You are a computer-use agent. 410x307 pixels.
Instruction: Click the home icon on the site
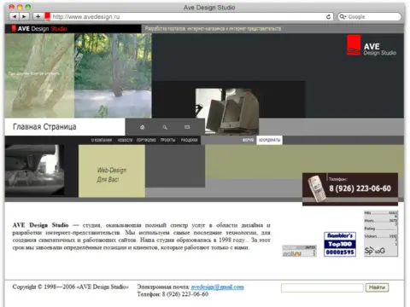142,127
